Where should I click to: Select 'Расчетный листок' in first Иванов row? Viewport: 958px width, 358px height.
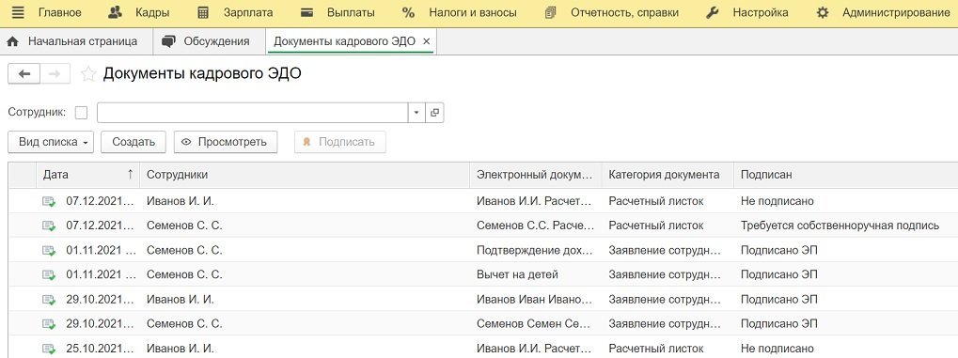(656, 201)
